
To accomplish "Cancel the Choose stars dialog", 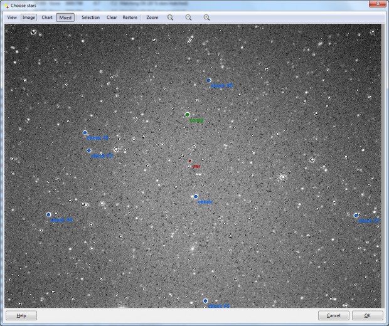I will [333, 315].
